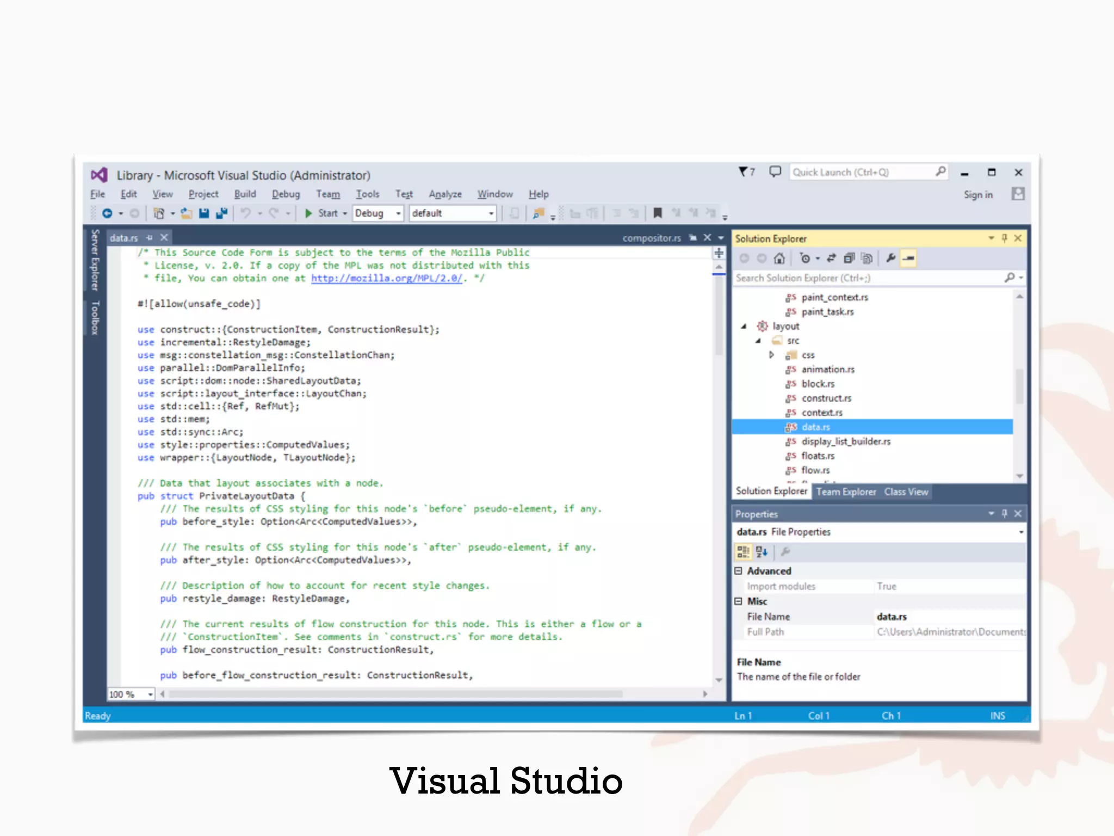Toggle the pin on the data.rs tab
Screen dimensions: 1114x836
pos(150,238)
